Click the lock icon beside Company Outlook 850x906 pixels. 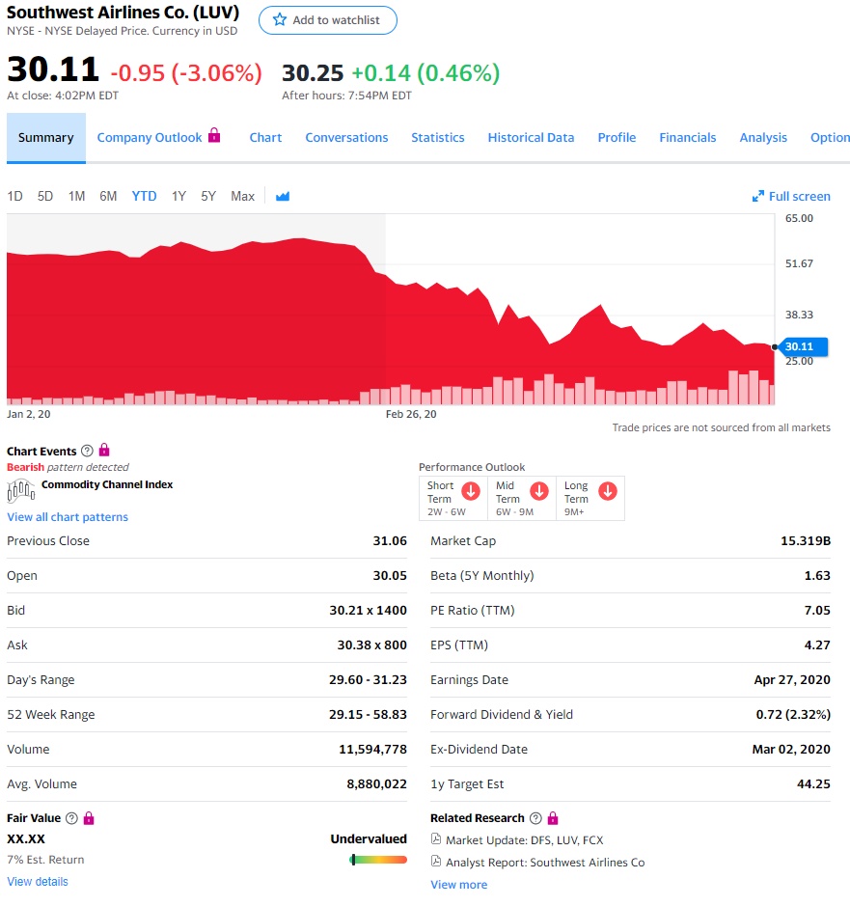pos(214,135)
